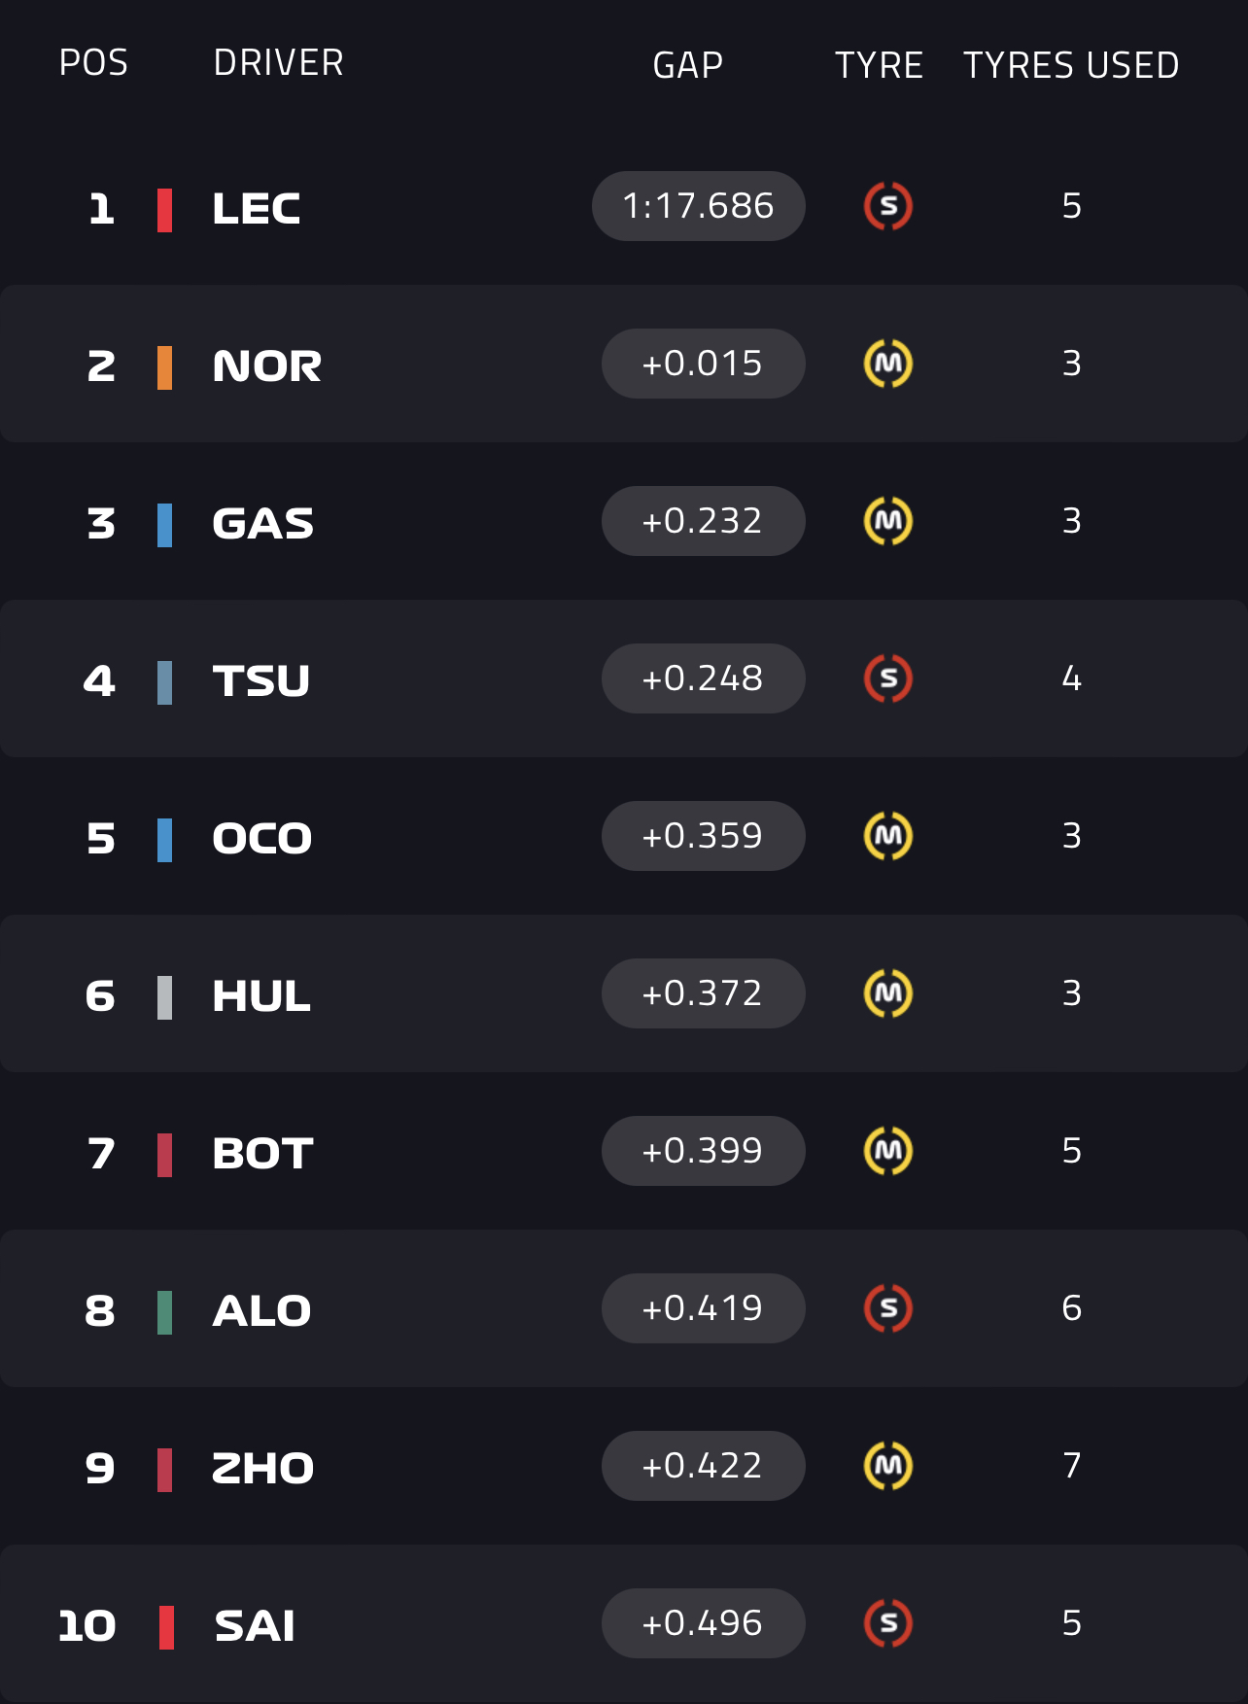Click Norris's yellow medium tyre icon
The width and height of the screenshot is (1248, 1704).
point(887,364)
